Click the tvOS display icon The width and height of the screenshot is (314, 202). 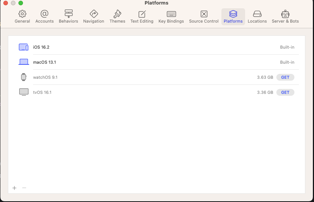(x=24, y=92)
